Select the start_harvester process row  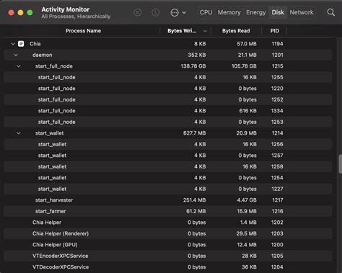(x=168, y=200)
